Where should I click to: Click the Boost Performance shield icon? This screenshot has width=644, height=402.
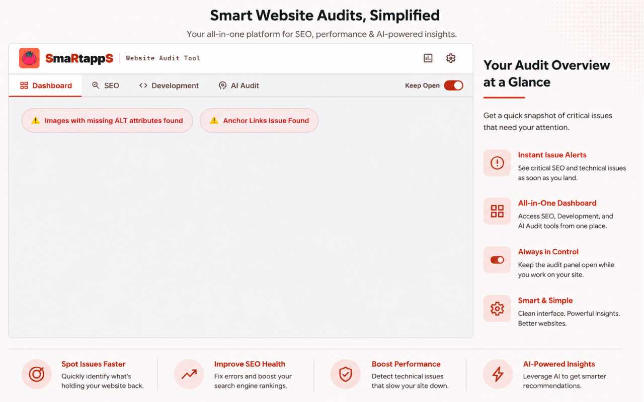click(x=346, y=374)
